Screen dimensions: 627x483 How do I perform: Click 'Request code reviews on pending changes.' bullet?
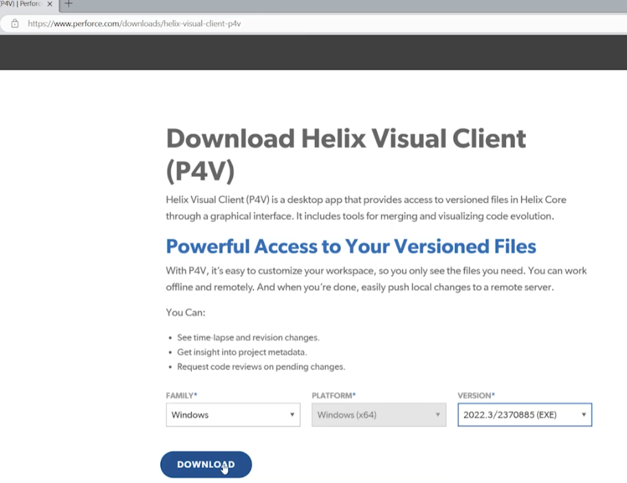261,367
